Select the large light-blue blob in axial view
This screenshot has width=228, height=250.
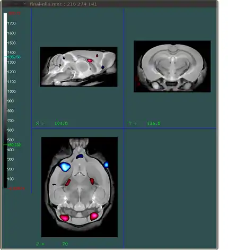pos(65,167)
